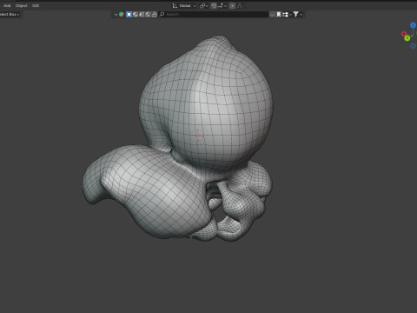Screen dimensions: 417x313
Task: Click the green Y axis gizmo handle
Action: point(407,38)
